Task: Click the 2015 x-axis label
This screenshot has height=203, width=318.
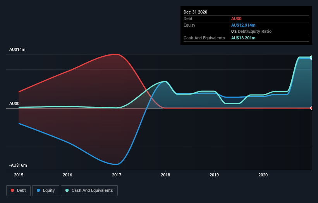Action: (x=19, y=175)
